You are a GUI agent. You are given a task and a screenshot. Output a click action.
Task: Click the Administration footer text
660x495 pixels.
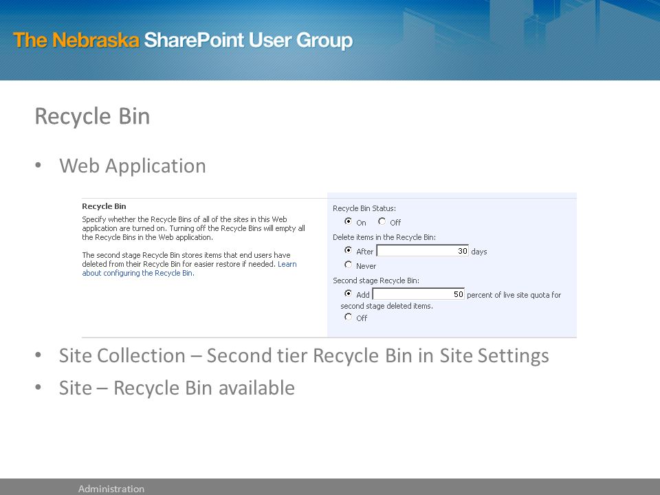click(x=111, y=489)
